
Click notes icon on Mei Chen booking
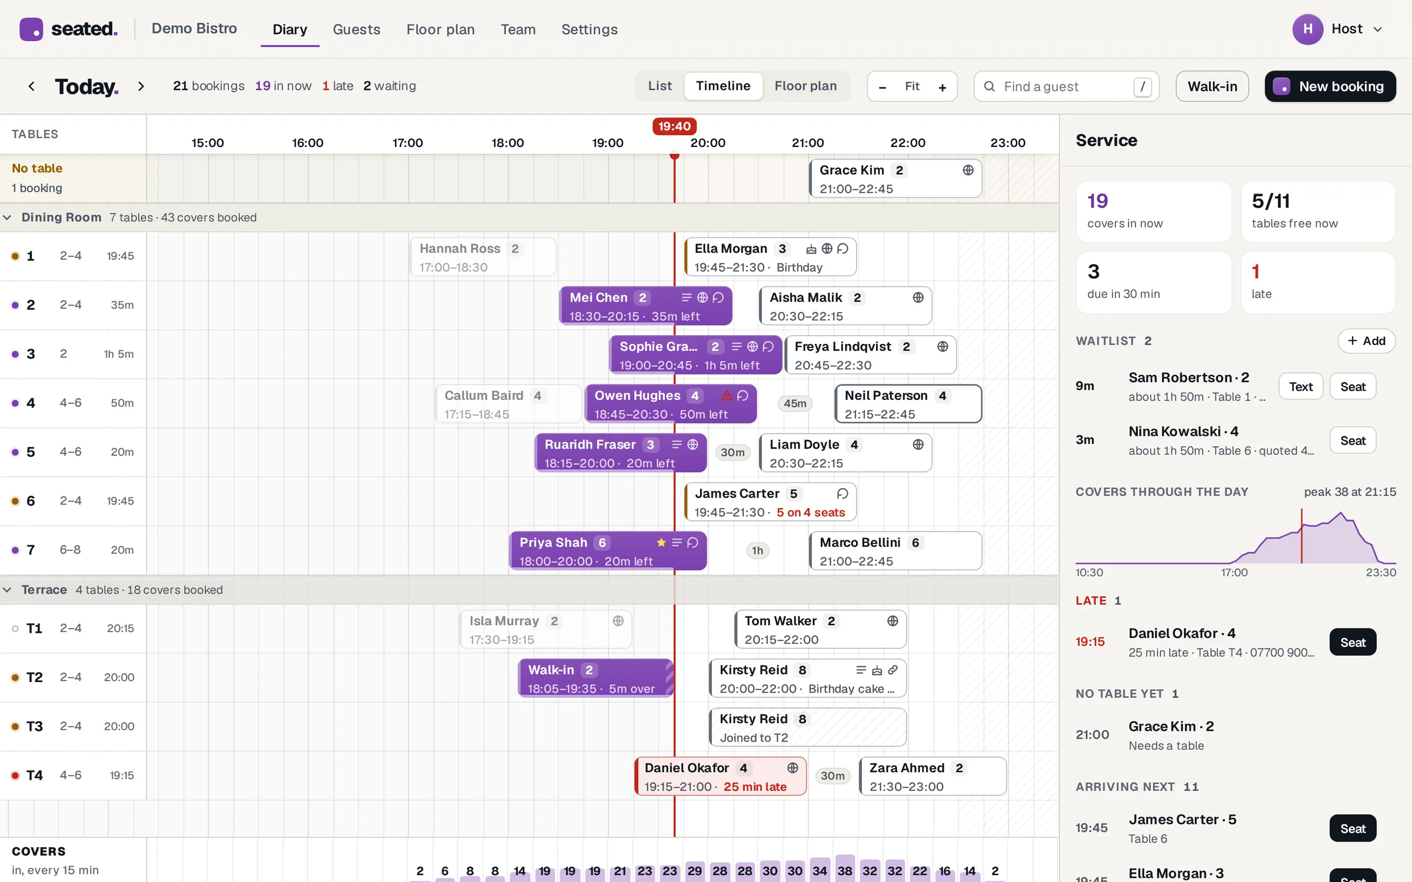(687, 298)
